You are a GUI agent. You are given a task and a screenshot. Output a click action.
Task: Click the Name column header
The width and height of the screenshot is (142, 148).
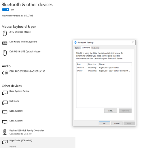tap(115, 64)
